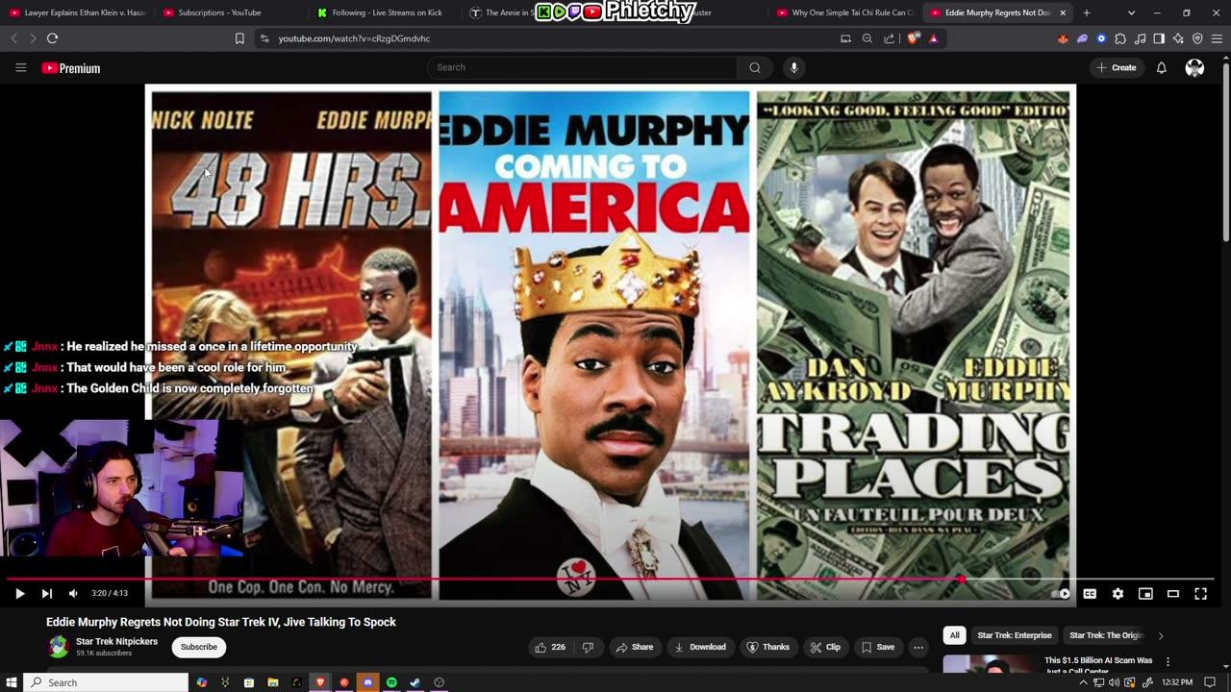Open Brave Rewards triangle icon

[x=933, y=38]
